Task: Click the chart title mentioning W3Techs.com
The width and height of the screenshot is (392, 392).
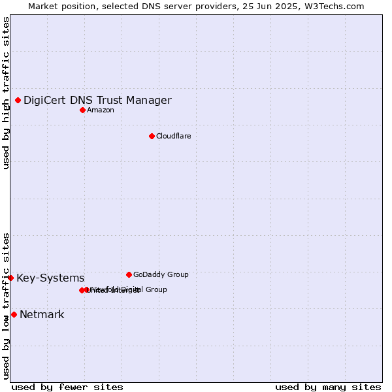Action: point(196,7)
